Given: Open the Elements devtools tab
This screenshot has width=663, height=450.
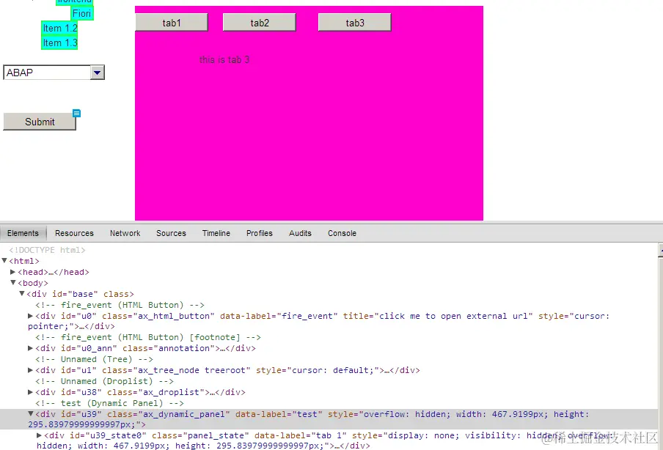Looking at the screenshot, I should 23,233.
